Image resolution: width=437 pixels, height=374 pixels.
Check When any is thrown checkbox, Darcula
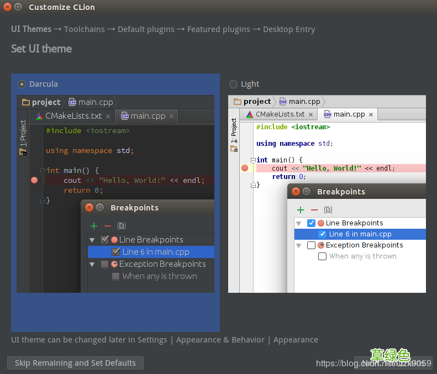(x=115, y=276)
